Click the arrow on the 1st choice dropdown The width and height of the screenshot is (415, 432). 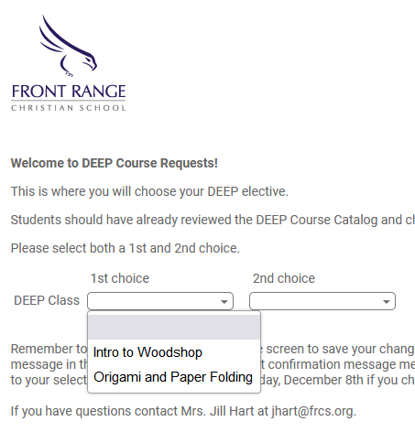coord(224,302)
